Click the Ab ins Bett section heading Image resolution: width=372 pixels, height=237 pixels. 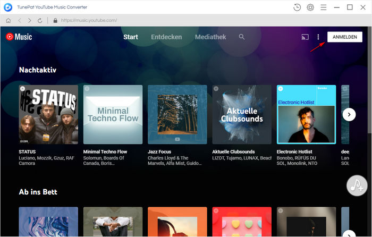[x=38, y=192]
